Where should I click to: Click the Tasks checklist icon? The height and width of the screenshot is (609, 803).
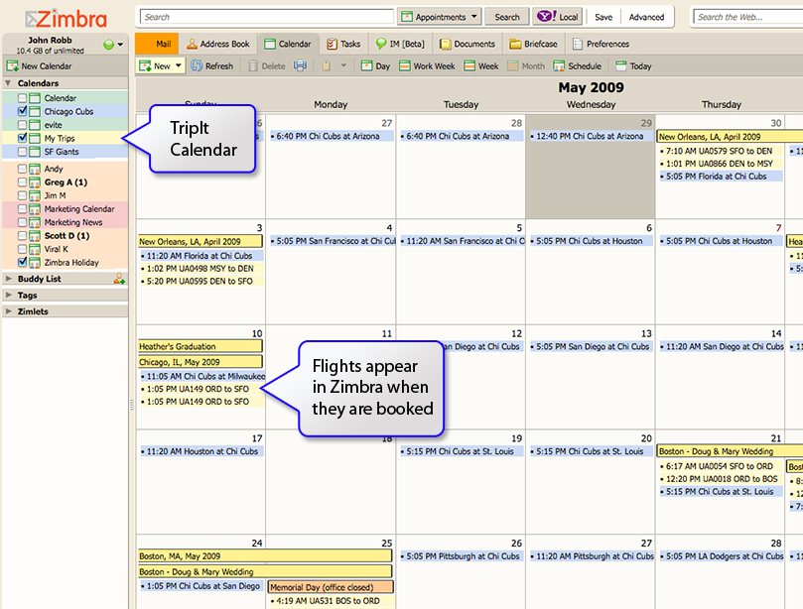[332, 44]
